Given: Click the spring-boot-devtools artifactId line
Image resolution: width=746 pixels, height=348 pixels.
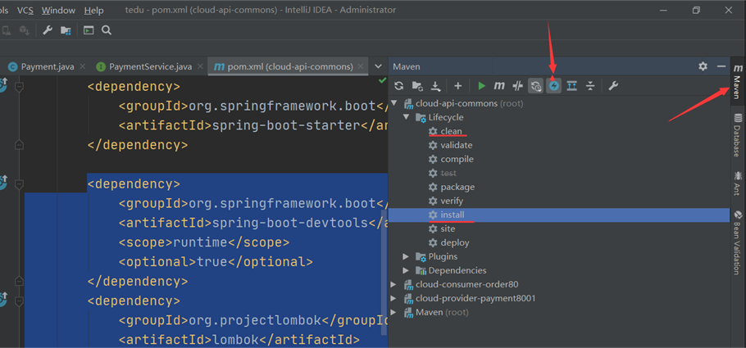Looking at the screenshot, I should [253, 223].
